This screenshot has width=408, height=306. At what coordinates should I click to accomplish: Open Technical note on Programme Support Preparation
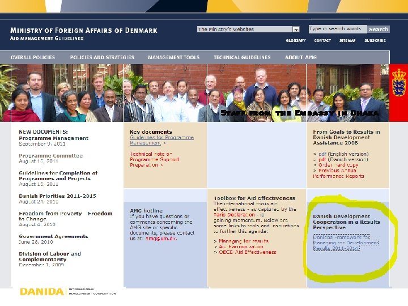[x=154, y=159]
